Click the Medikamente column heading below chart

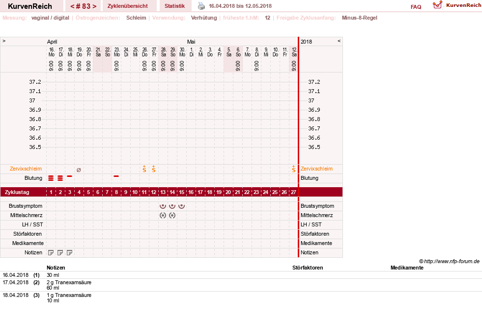(x=407, y=268)
